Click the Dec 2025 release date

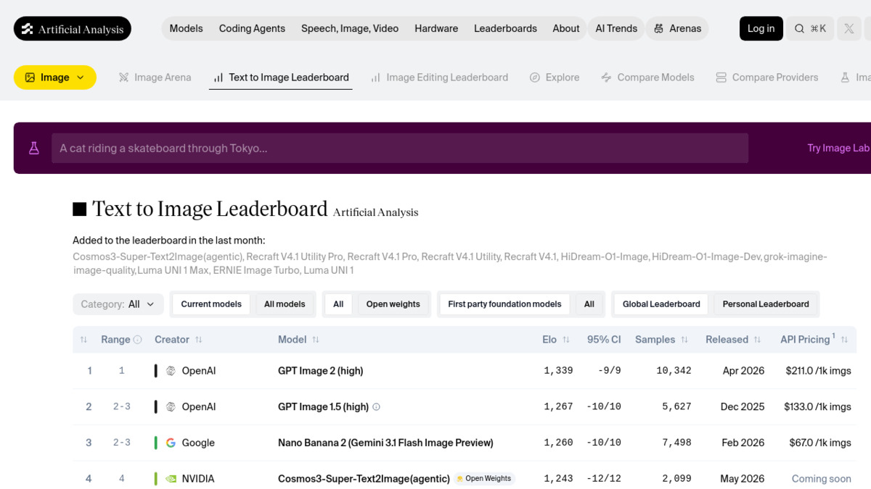[743, 407]
